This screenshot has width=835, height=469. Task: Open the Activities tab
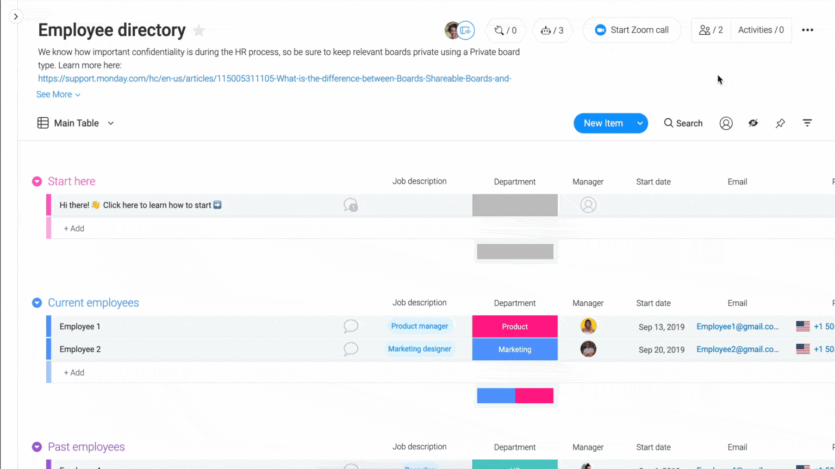pyautogui.click(x=761, y=30)
